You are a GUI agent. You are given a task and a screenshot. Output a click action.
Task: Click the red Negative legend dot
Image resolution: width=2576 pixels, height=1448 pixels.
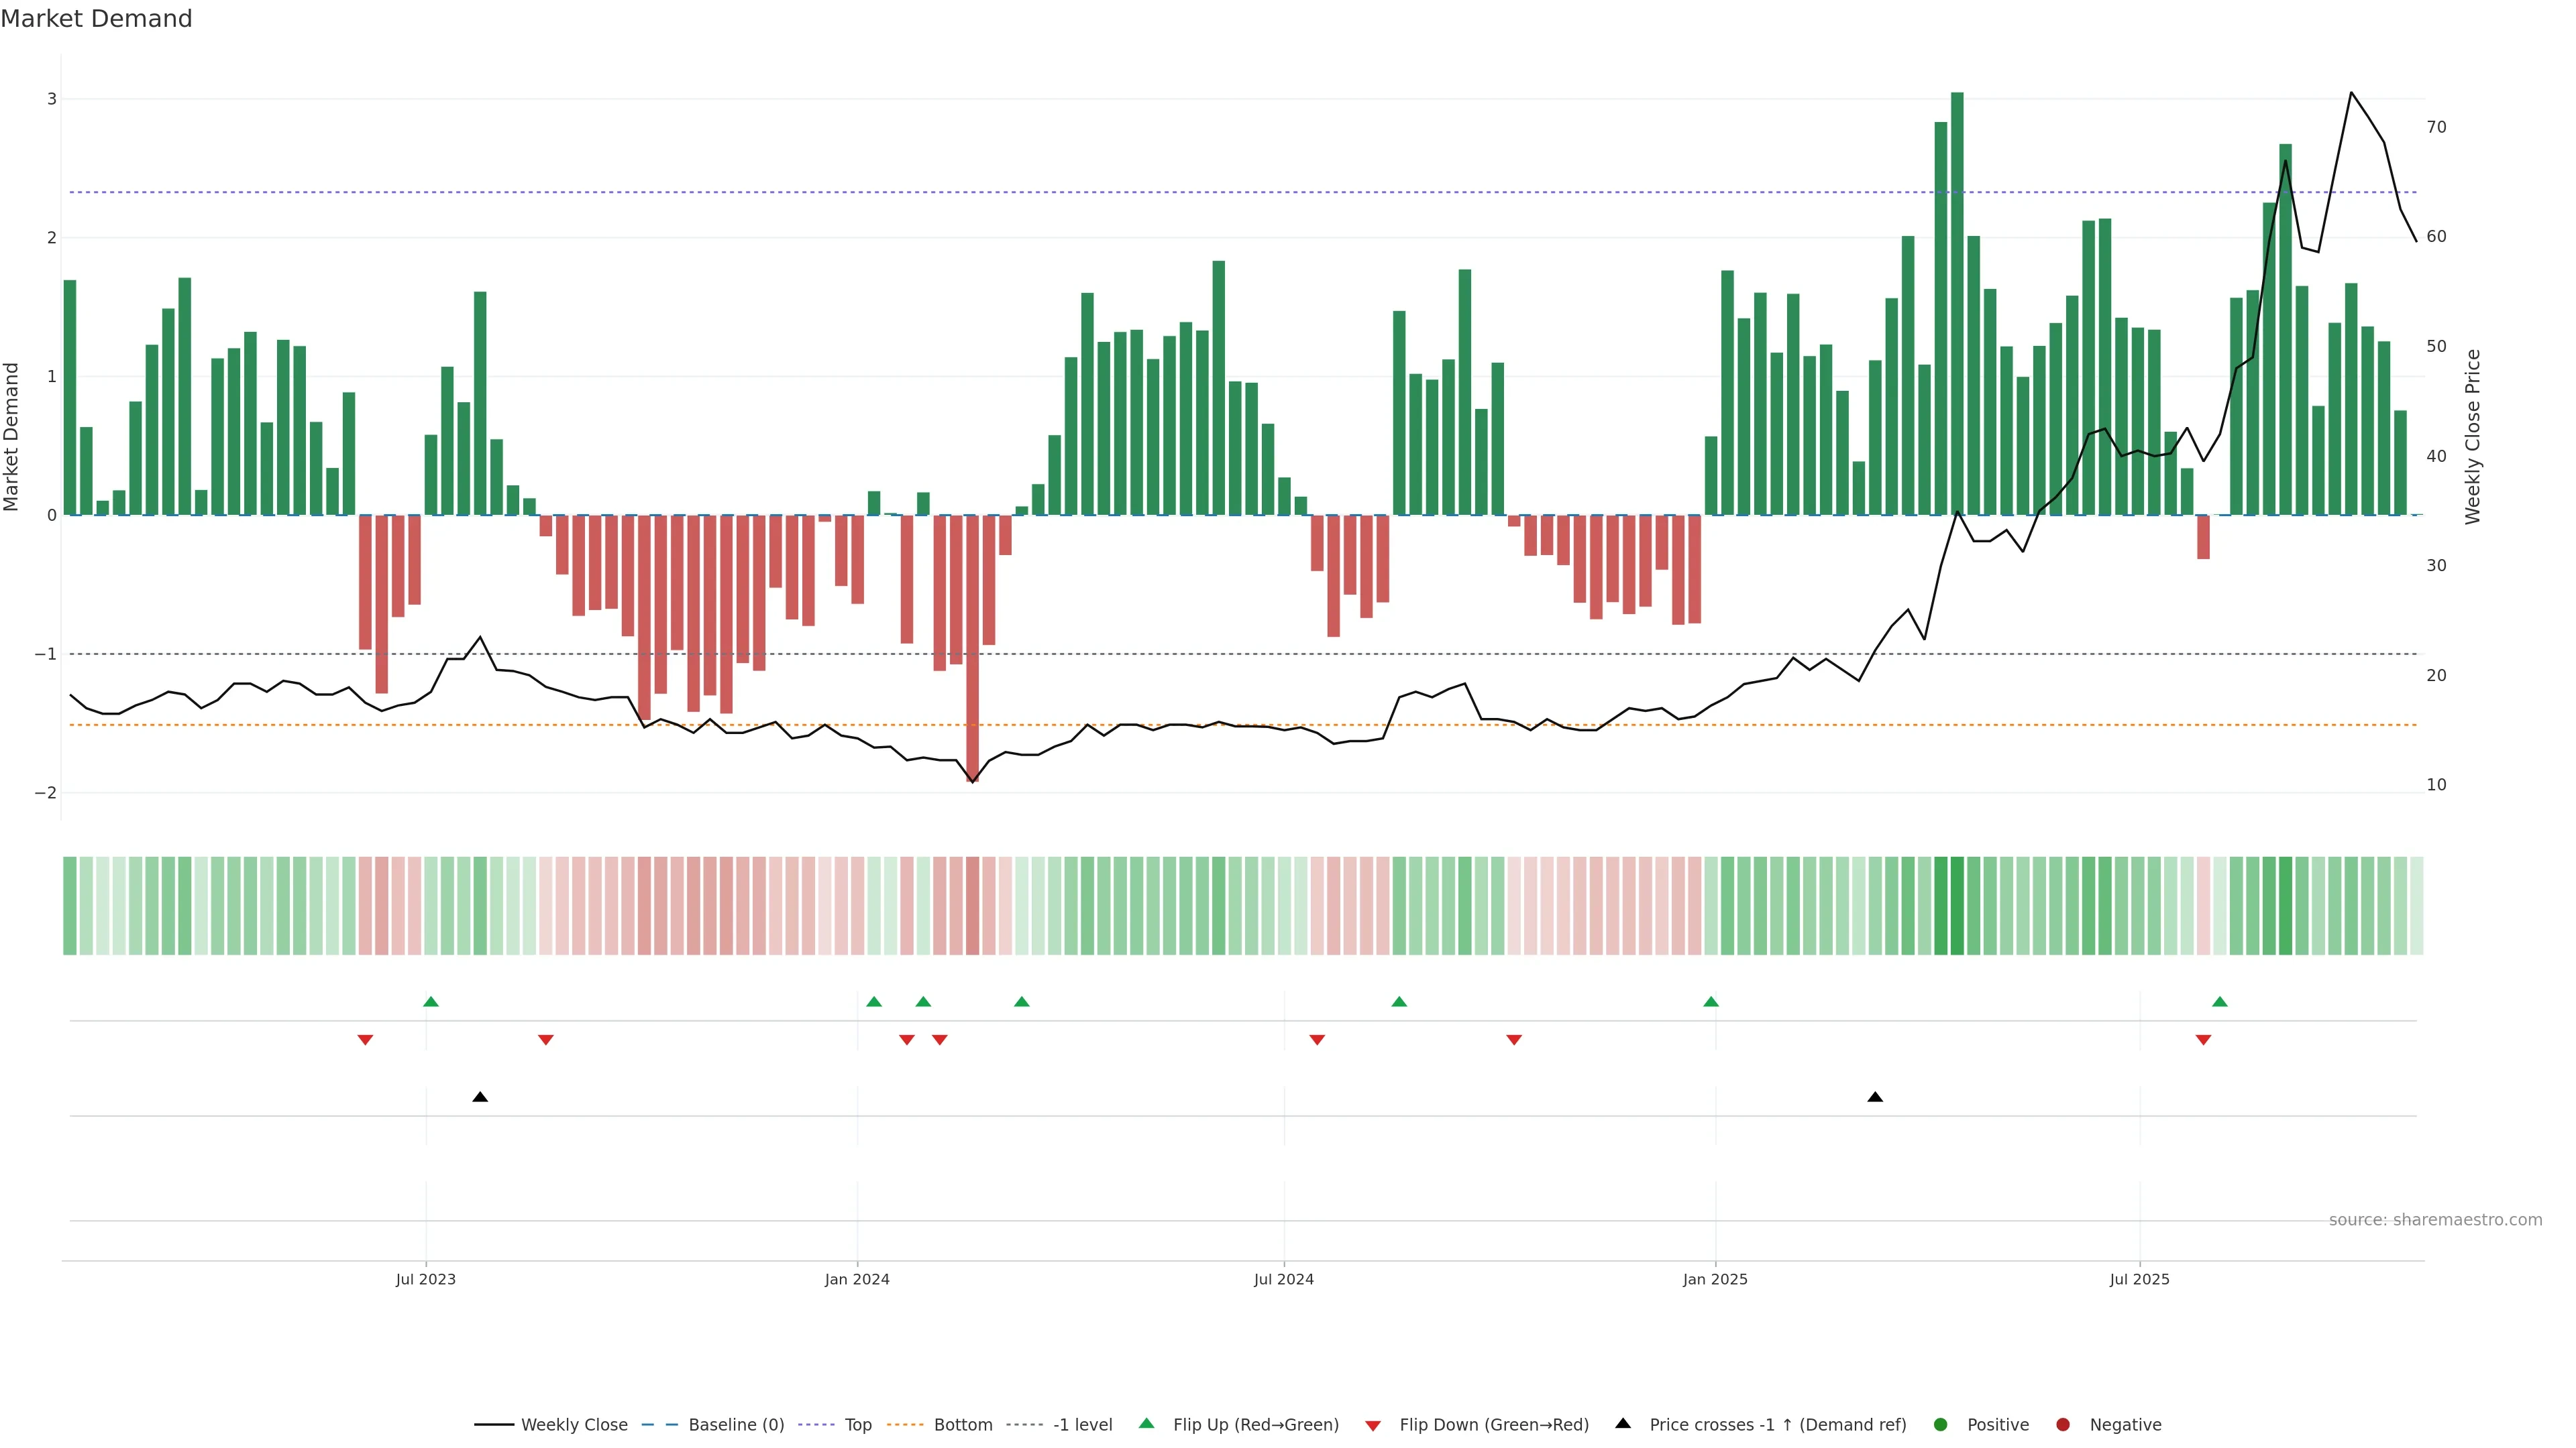(x=2063, y=1424)
